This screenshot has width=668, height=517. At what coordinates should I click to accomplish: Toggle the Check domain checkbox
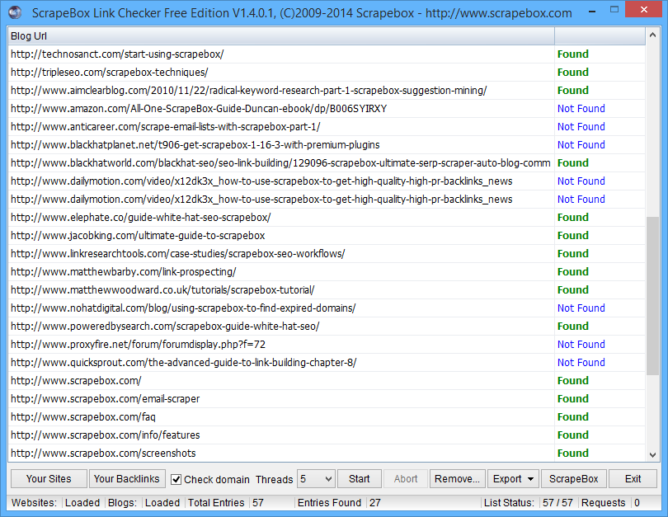[x=176, y=479]
